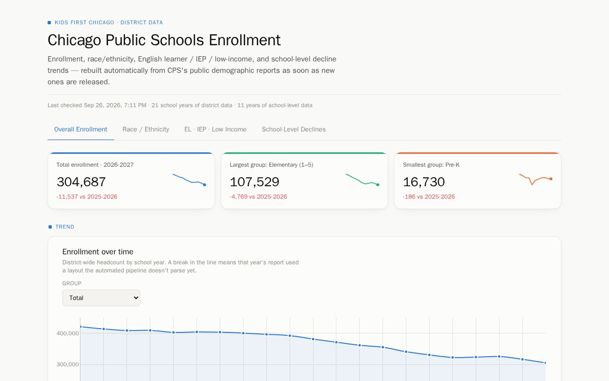Viewport: 609px width, 381px height.
Task: Click the Smallest group: Pre-K label
Action: [x=431, y=165]
